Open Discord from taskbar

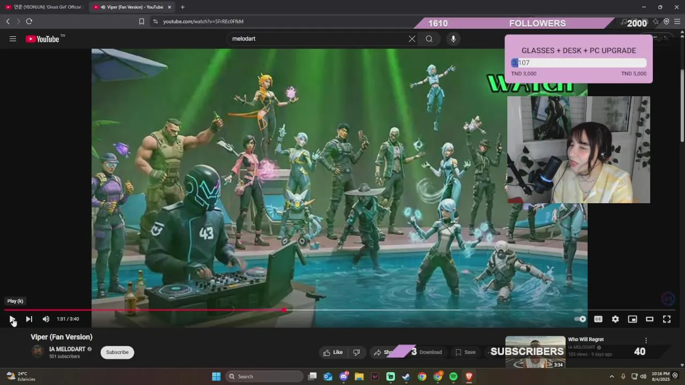tap(344, 376)
